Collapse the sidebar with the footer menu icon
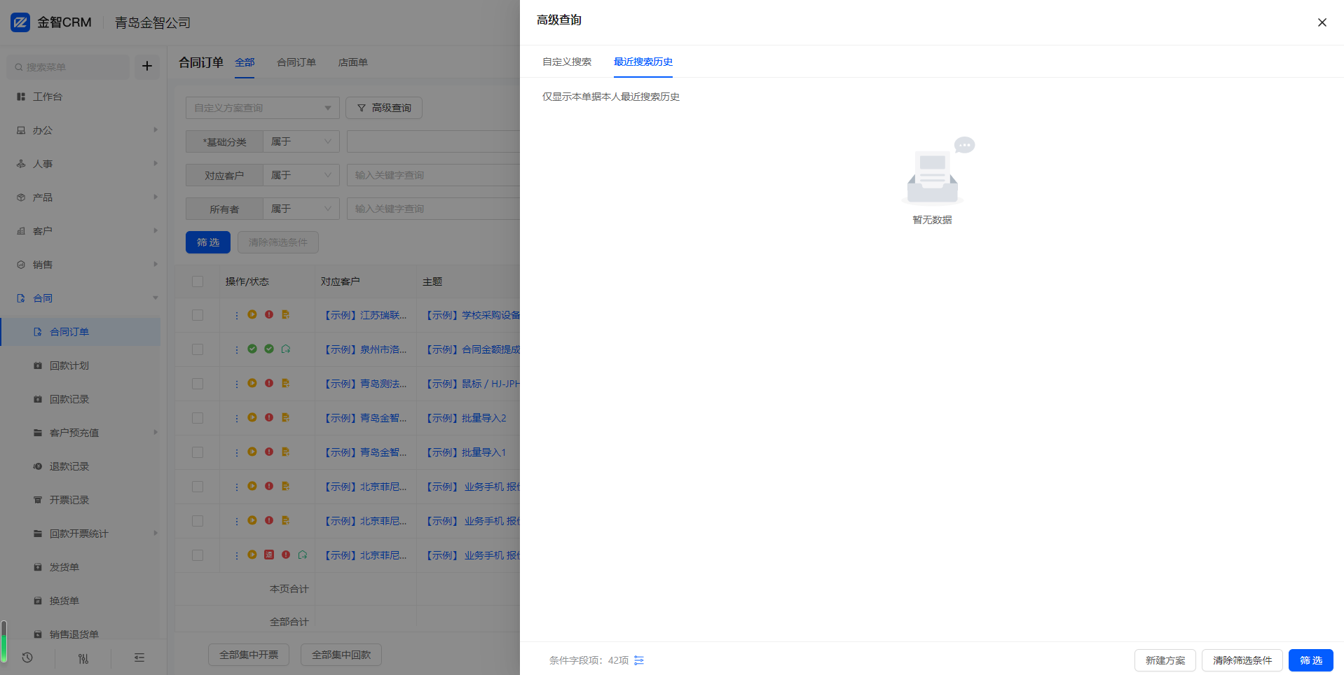The height and width of the screenshot is (675, 1344). tap(139, 657)
